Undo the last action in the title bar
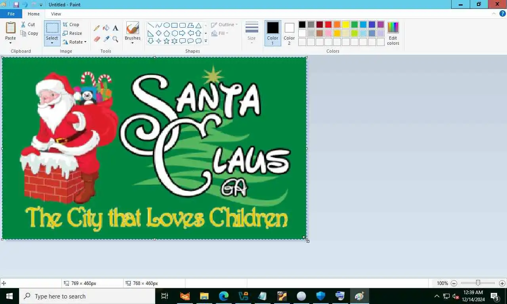507x304 pixels. [x=25, y=5]
